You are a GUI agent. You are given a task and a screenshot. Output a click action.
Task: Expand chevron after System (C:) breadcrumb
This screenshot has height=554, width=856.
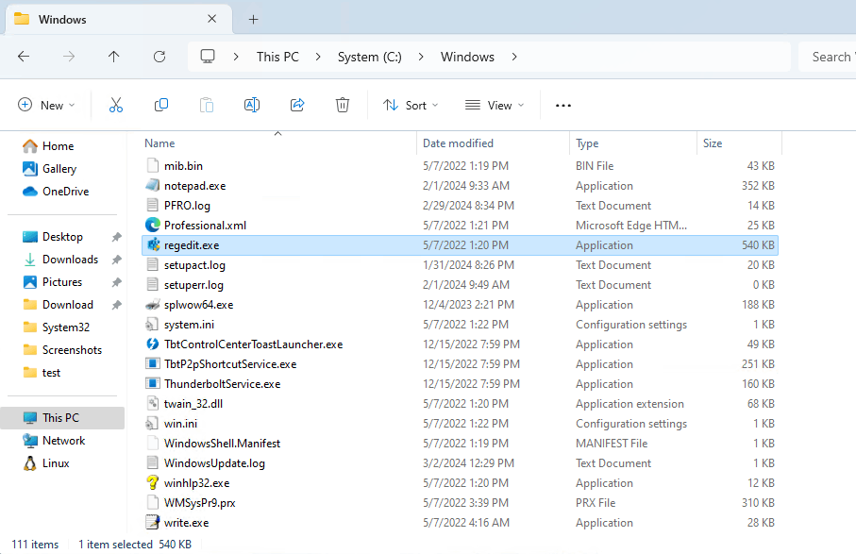[420, 57]
